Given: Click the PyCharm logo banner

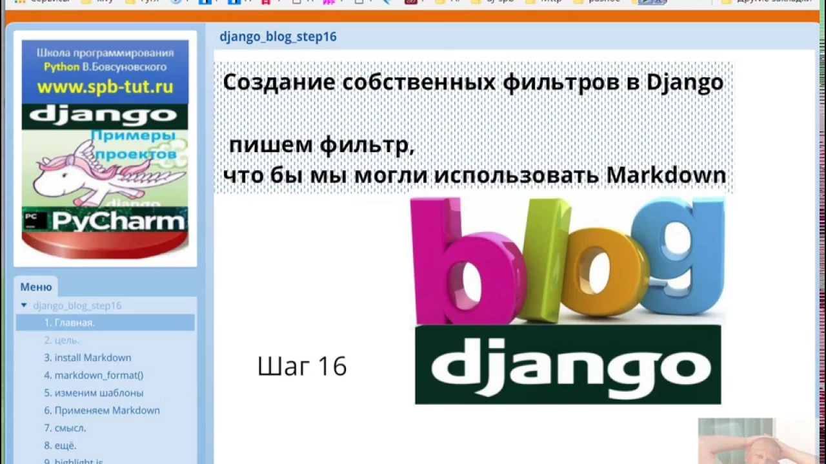Looking at the screenshot, I should (105, 221).
